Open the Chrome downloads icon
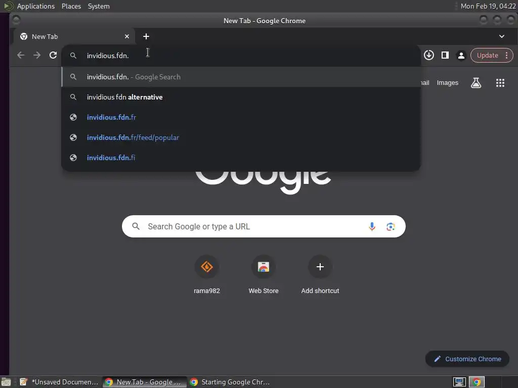Image resolution: width=518 pixels, height=388 pixels. (x=429, y=55)
